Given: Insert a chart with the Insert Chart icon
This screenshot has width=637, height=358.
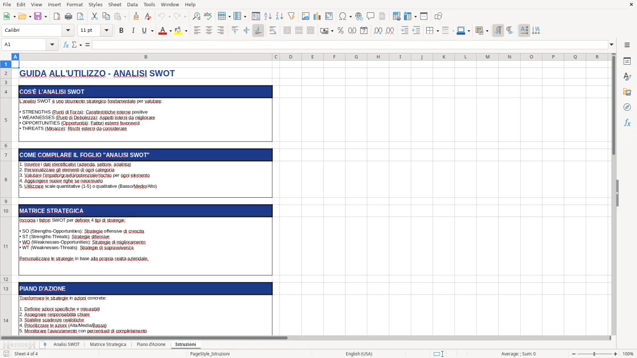Looking at the screenshot, I should pos(317,16).
